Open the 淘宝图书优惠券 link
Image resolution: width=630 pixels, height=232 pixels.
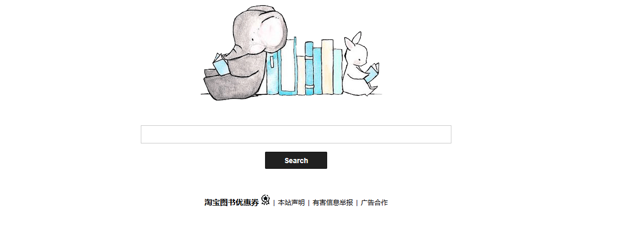click(231, 202)
